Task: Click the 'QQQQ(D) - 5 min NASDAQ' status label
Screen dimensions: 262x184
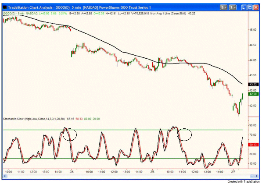Action: pyautogui.click(x=20, y=13)
